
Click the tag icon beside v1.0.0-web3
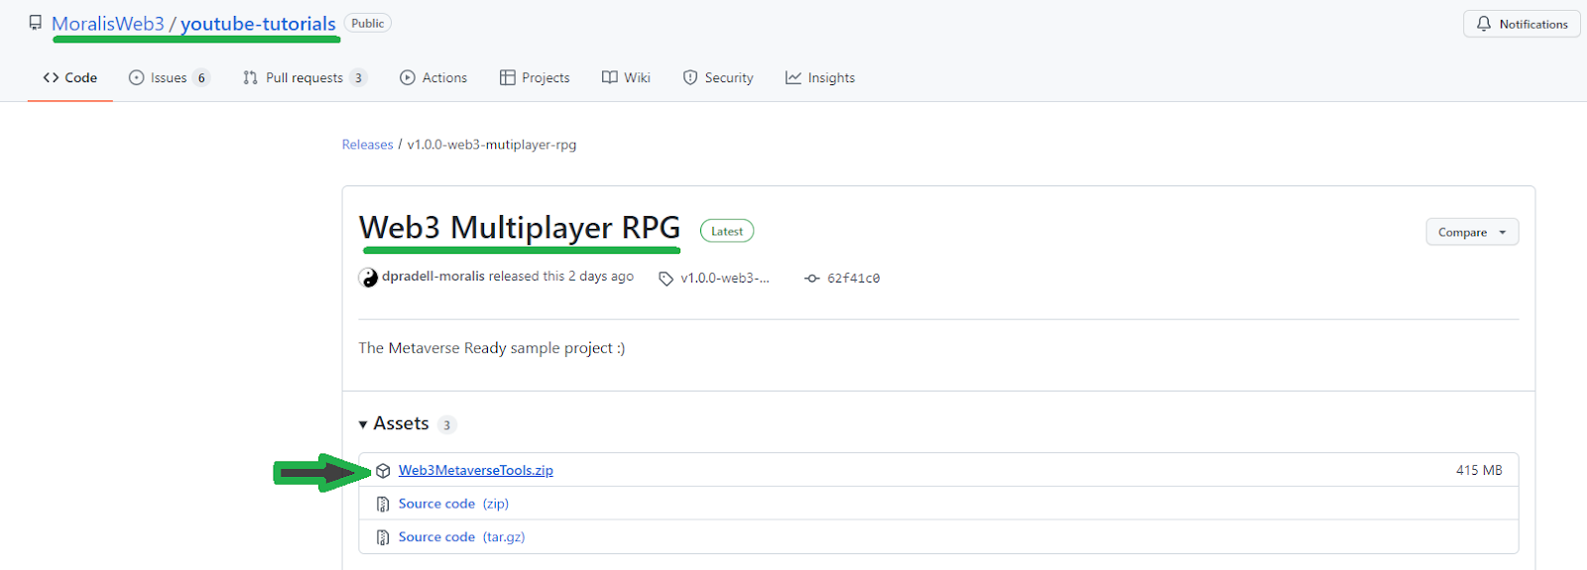tap(667, 279)
